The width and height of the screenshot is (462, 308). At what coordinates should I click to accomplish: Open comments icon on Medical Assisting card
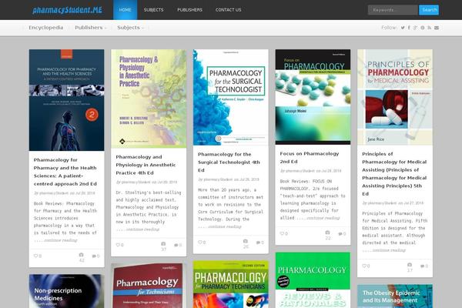(423, 266)
